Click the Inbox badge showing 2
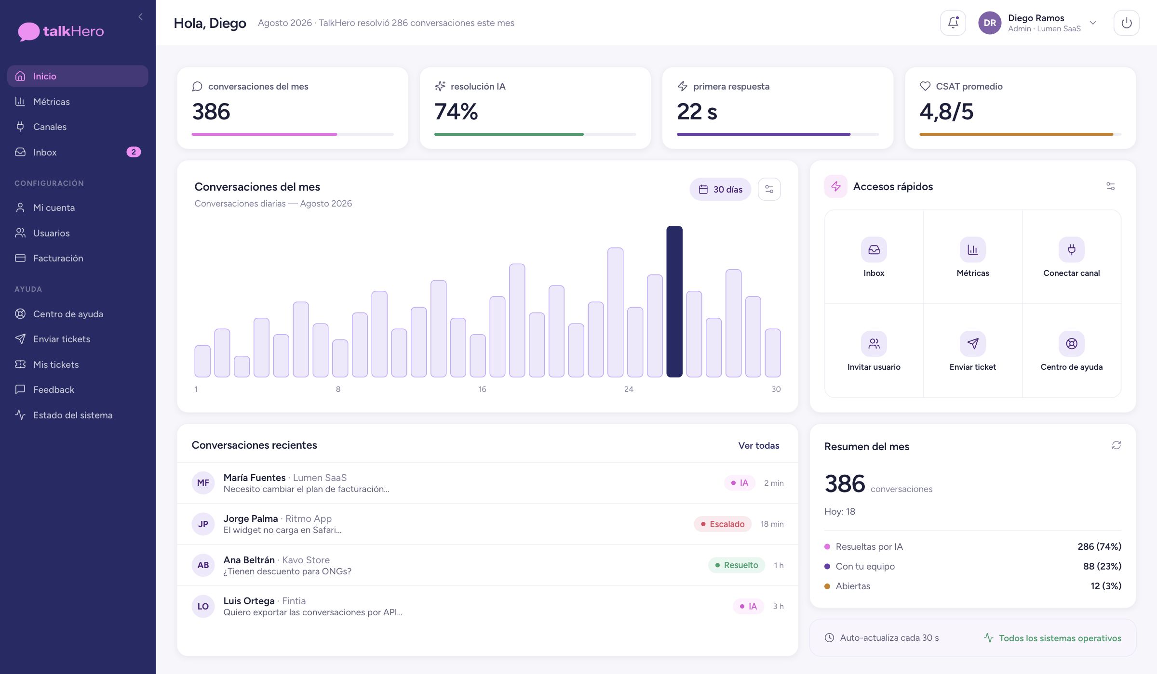This screenshot has height=674, width=1157. click(x=134, y=152)
